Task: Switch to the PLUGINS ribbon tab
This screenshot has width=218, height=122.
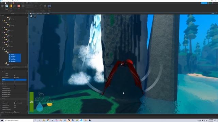Action: (x=35, y=3)
